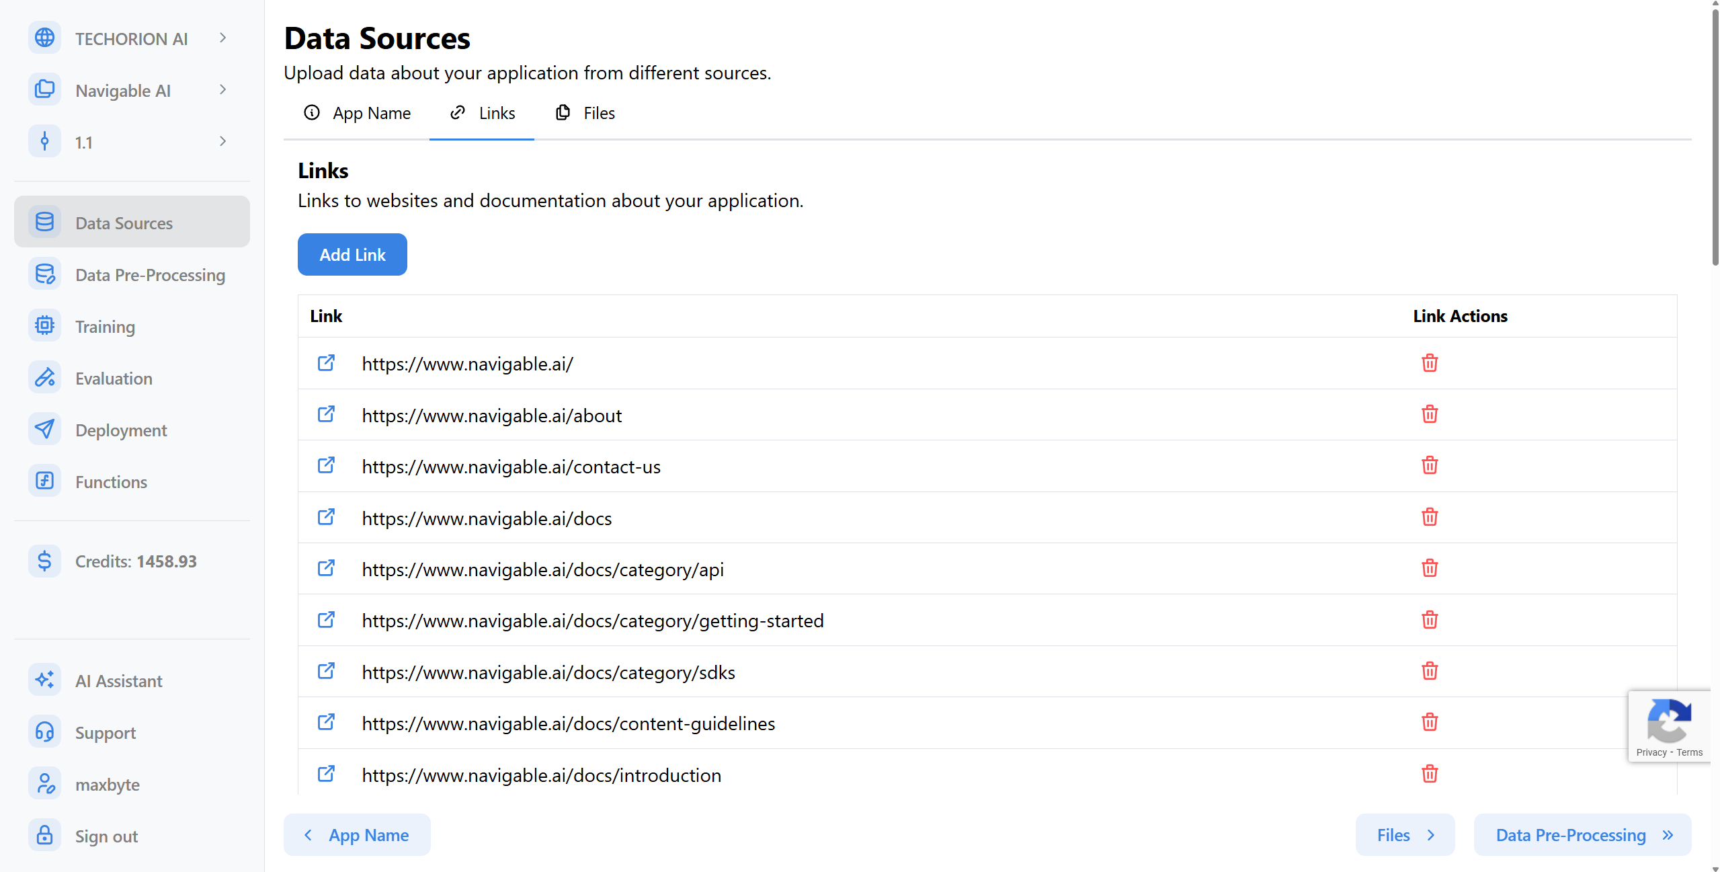1720x872 pixels.
Task: Open Training section in sidebar
Action: pos(105,327)
